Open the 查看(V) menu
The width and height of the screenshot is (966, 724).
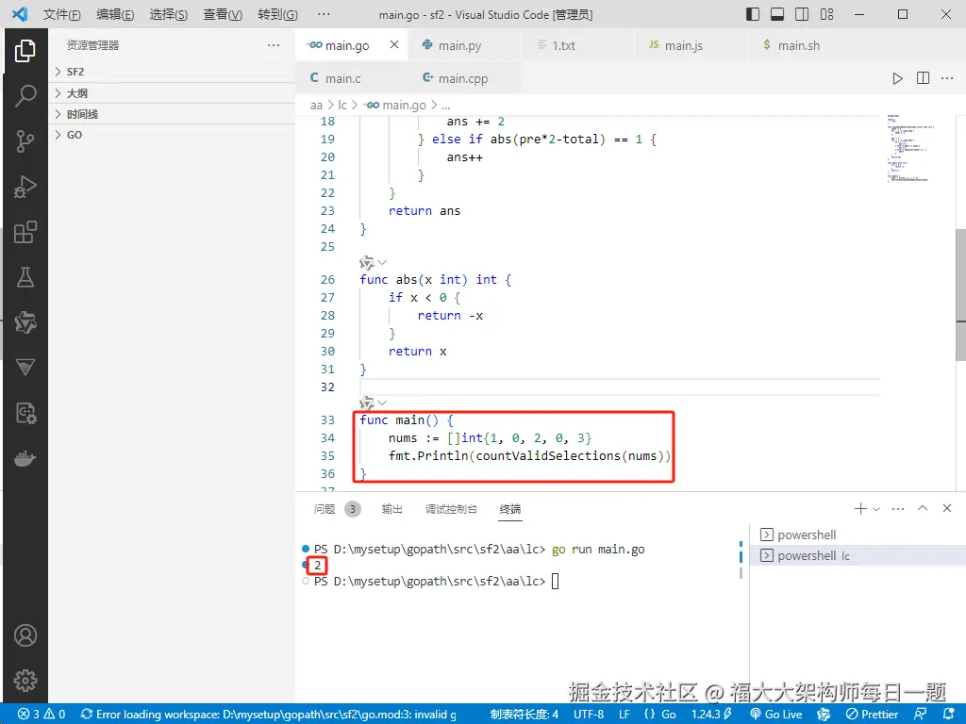[223, 14]
